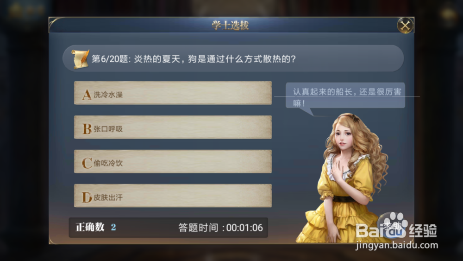Click the letter B icon

(87, 129)
